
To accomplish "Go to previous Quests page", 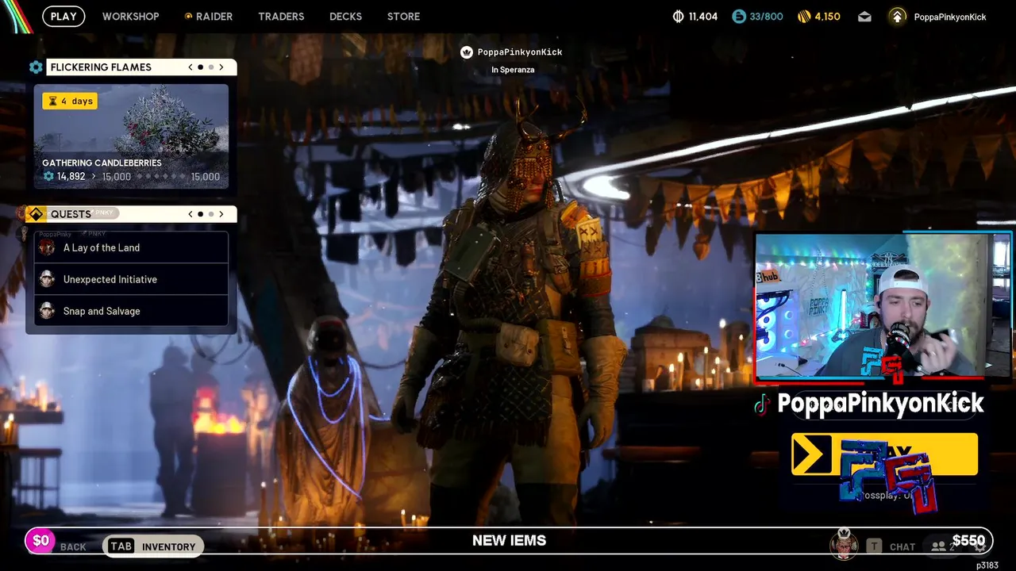I will coord(190,214).
